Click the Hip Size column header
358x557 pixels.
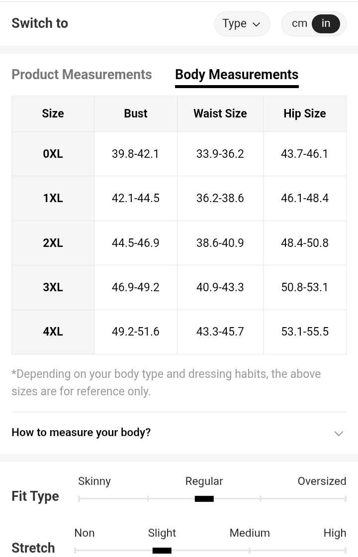[x=305, y=113]
